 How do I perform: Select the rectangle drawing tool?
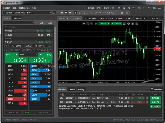click(109, 13)
